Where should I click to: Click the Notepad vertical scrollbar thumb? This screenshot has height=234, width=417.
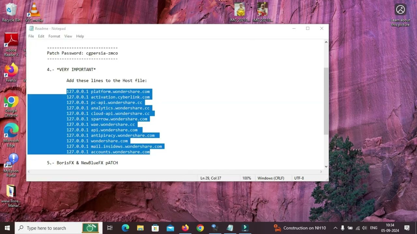point(326,101)
